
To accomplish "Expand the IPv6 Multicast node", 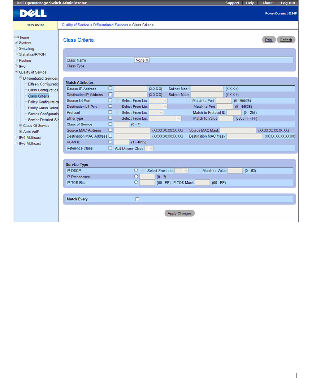I will 16,143.
